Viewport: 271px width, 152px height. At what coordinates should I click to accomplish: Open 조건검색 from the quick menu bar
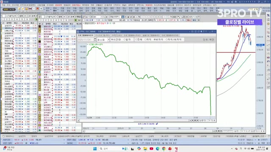[87, 10]
